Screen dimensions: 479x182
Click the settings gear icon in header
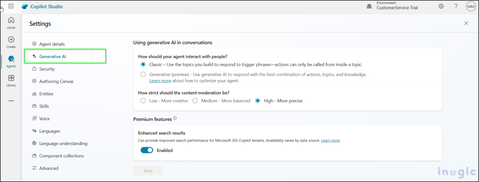[441, 6]
